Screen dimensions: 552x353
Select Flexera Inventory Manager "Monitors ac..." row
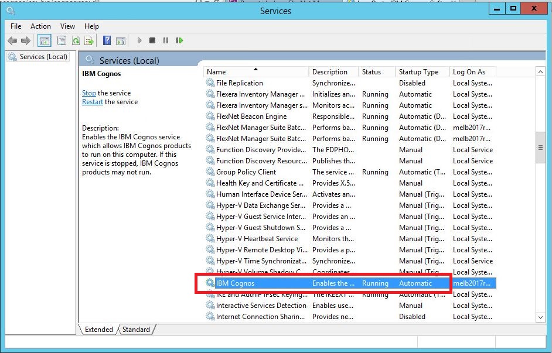pos(350,105)
